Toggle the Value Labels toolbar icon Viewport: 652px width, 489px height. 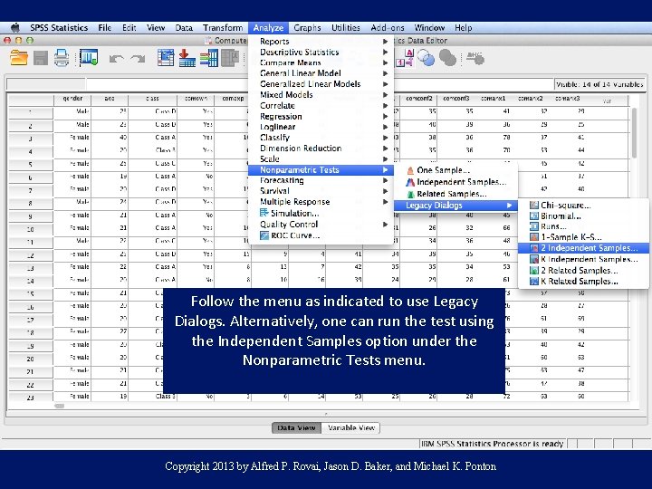tap(405, 58)
